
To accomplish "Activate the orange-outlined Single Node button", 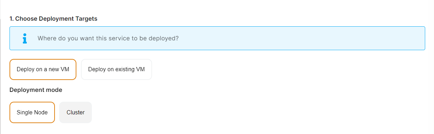I will pos(32,113).
